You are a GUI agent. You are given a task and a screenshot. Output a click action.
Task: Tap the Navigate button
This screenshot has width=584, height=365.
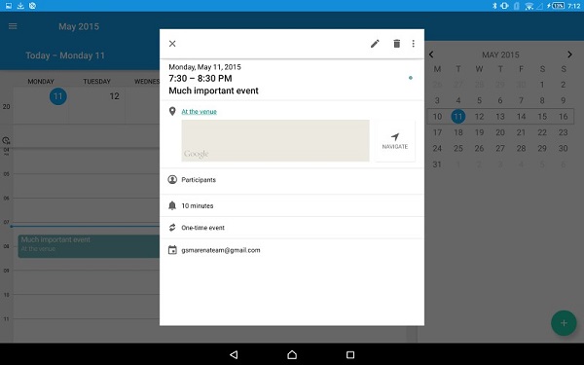395,141
